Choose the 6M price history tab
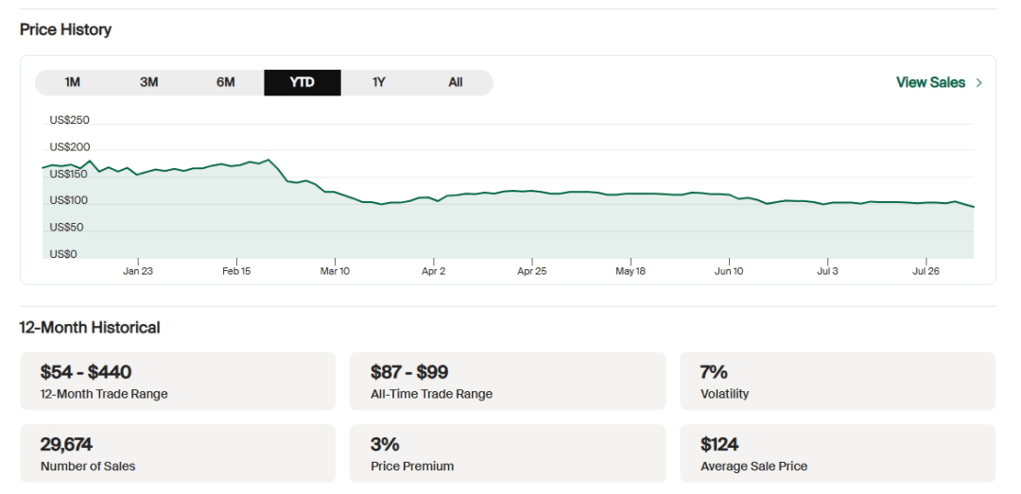Viewport: 1021px width, 494px height. click(226, 82)
